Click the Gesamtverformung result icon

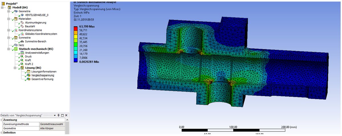[28, 79]
